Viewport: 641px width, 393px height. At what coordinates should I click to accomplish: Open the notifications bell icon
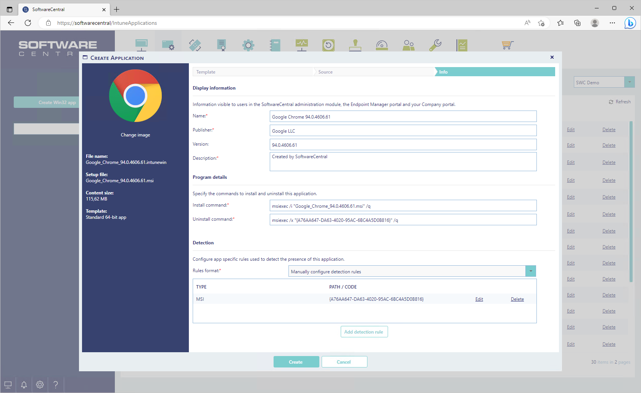(x=24, y=385)
